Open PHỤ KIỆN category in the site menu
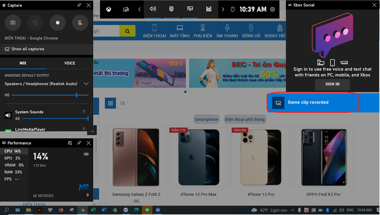Image resolution: width=380 pixels, height=215 pixels. point(203,31)
